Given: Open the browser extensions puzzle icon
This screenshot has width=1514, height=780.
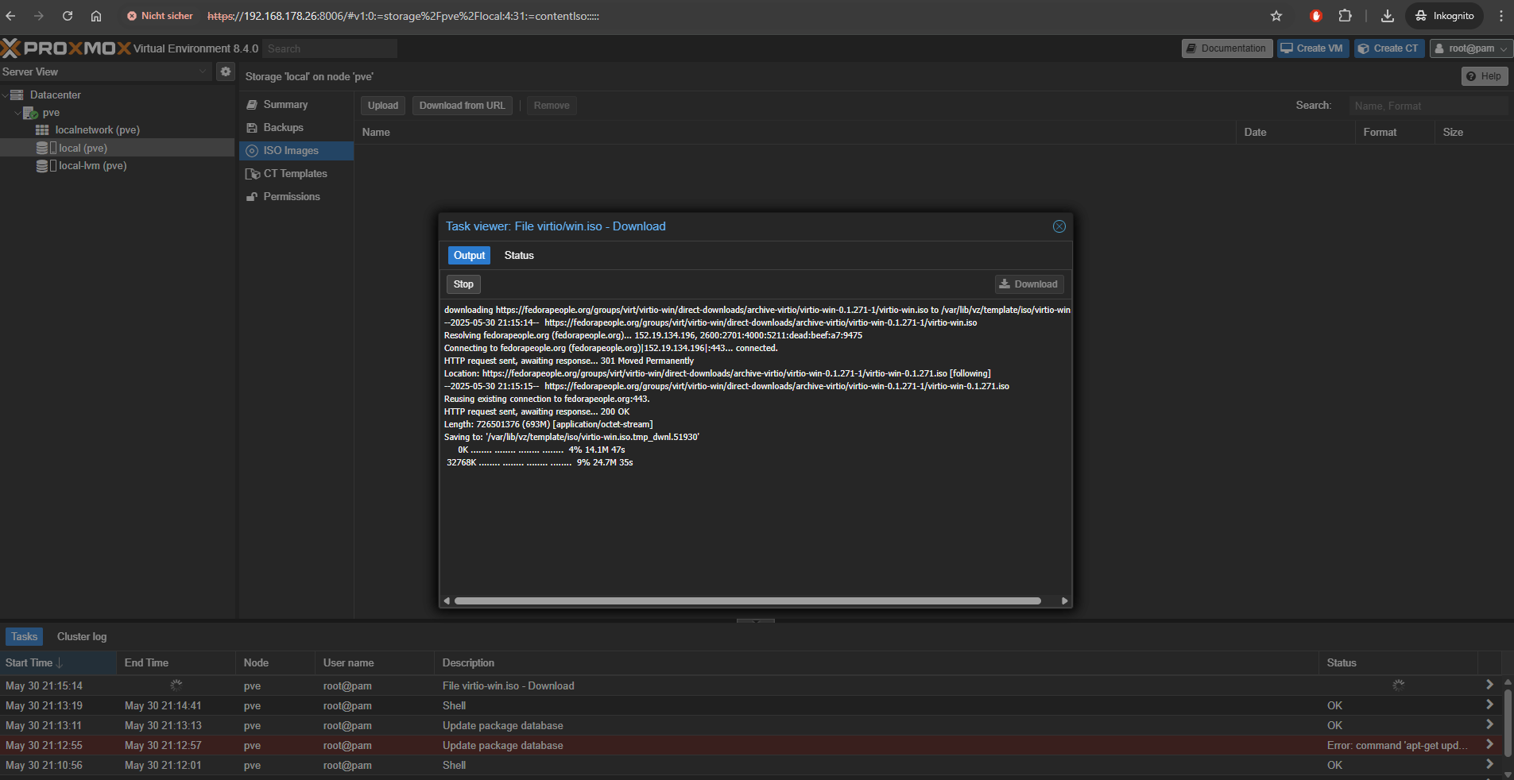Looking at the screenshot, I should click(x=1345, y=16).
